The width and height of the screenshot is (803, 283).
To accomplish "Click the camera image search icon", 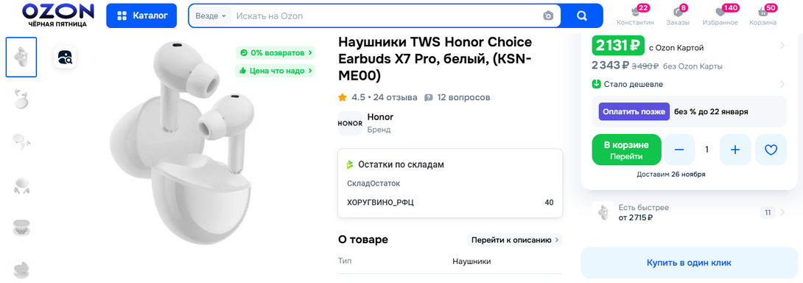I will click(549, 16).
